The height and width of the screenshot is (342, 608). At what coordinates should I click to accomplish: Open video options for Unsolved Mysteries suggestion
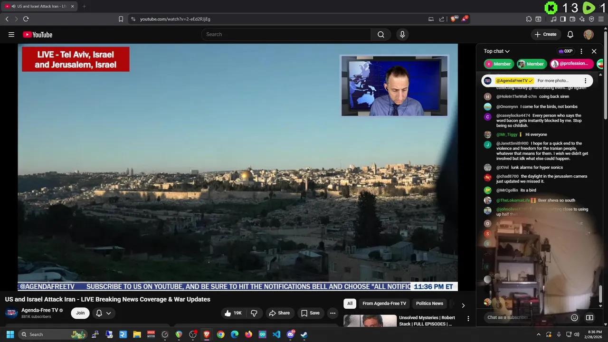point(468,319)
